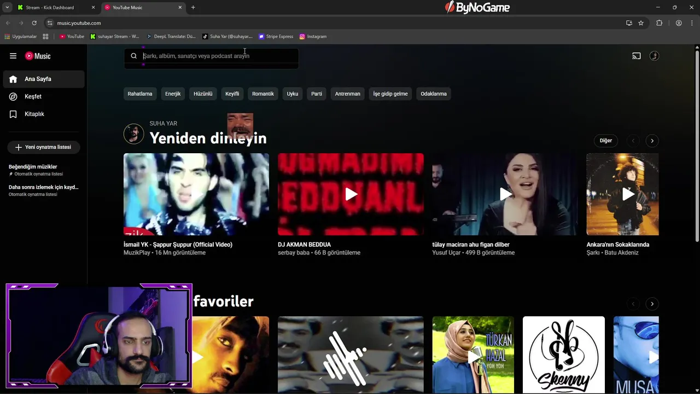Install app from address bar icon
The height and width of the screenshot is (394, 700).
point(629,23)
